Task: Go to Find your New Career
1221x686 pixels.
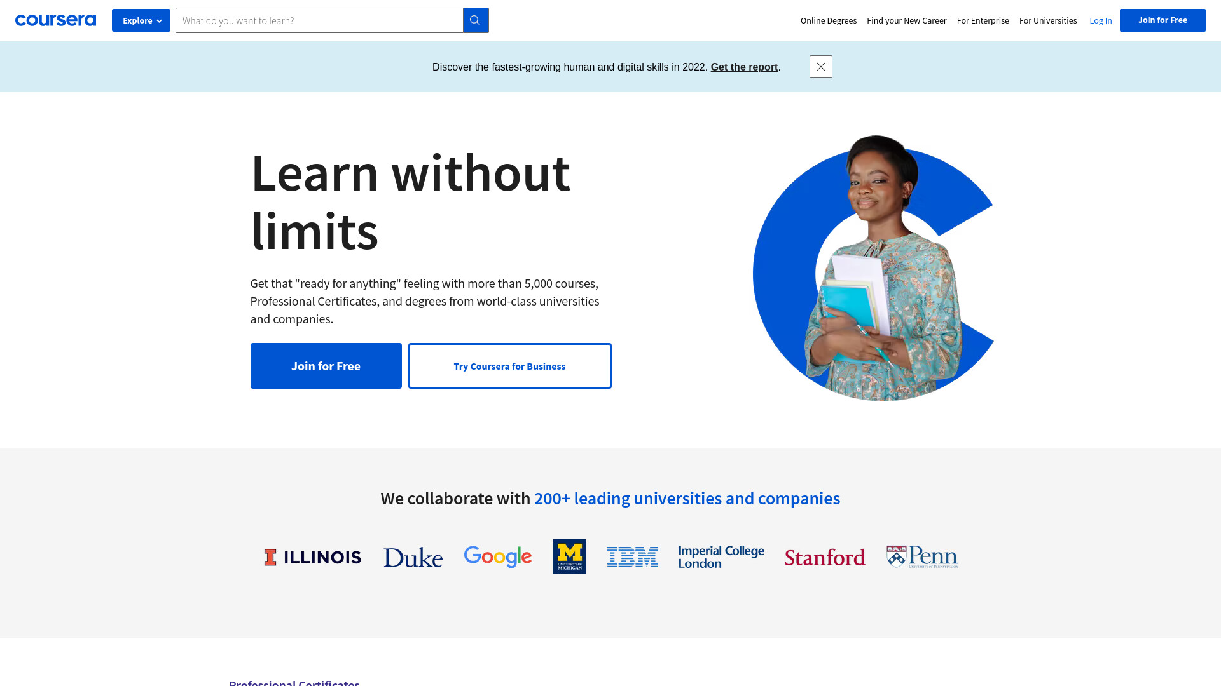Action: [x=907, y=20]
